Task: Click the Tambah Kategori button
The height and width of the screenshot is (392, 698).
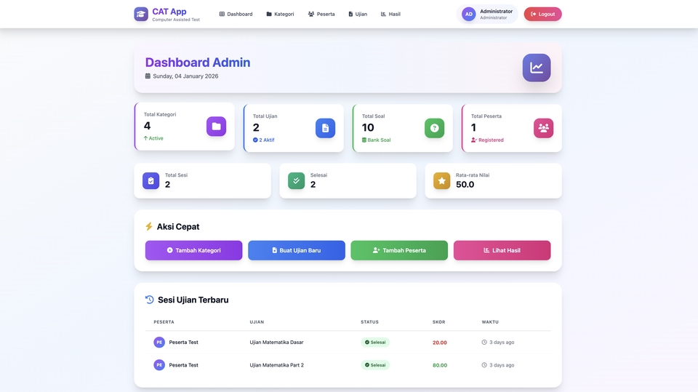Action: click(193, 250)
